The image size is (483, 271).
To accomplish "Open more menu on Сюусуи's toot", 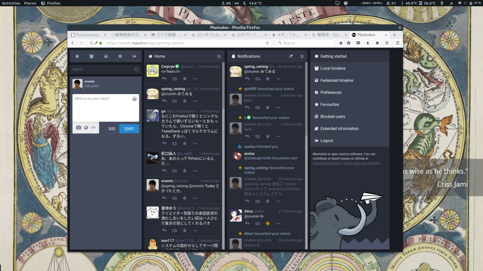I will click(195, 79).
